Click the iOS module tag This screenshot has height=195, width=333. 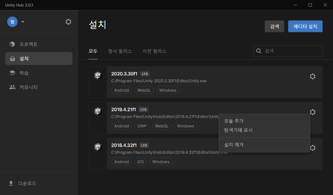[141, 162]
